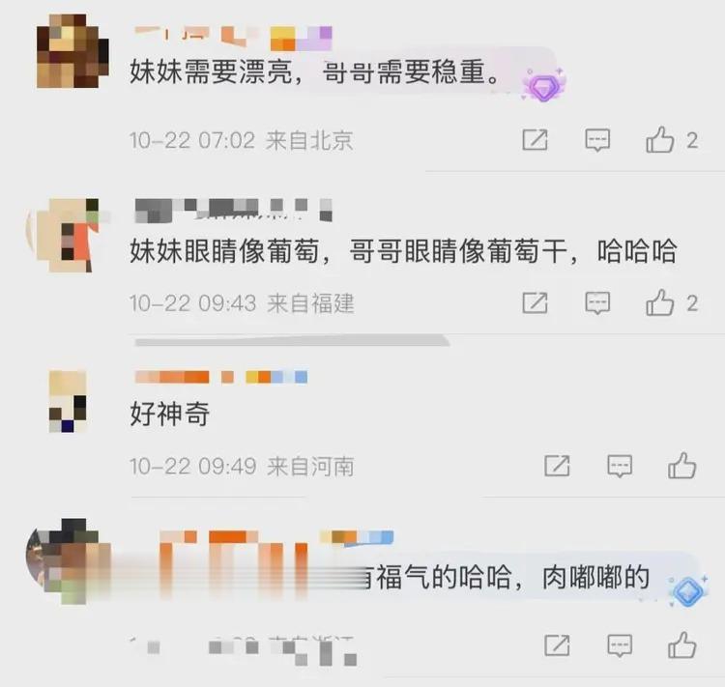Screen dimensions: 725x687
Task: Tap the purple diamond badge on first comment
Action: tap(543, 86)
